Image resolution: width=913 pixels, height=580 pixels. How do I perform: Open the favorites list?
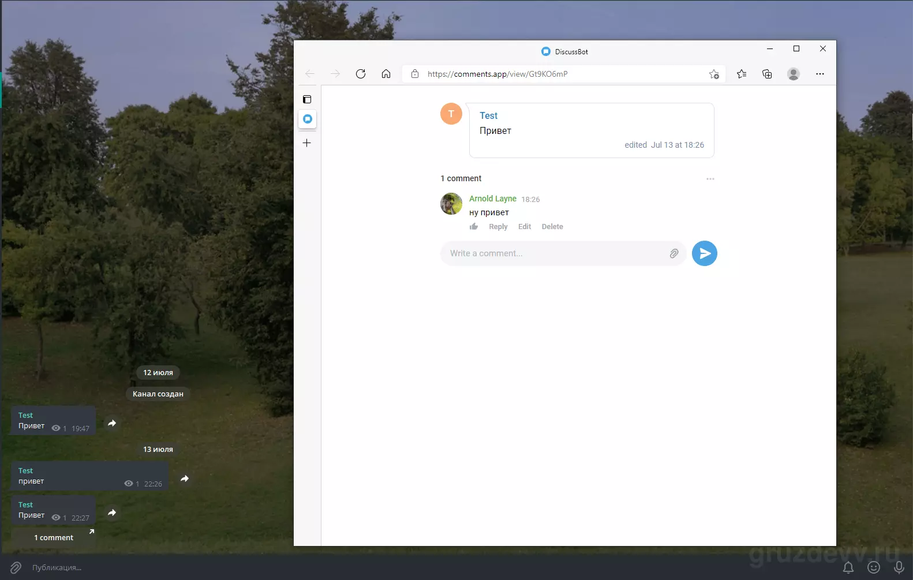point(742,74)
